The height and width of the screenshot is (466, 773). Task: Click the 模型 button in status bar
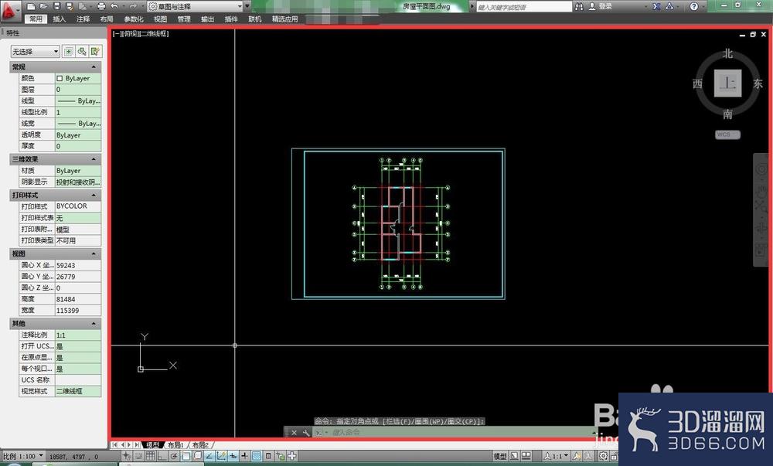coord(500,456)
